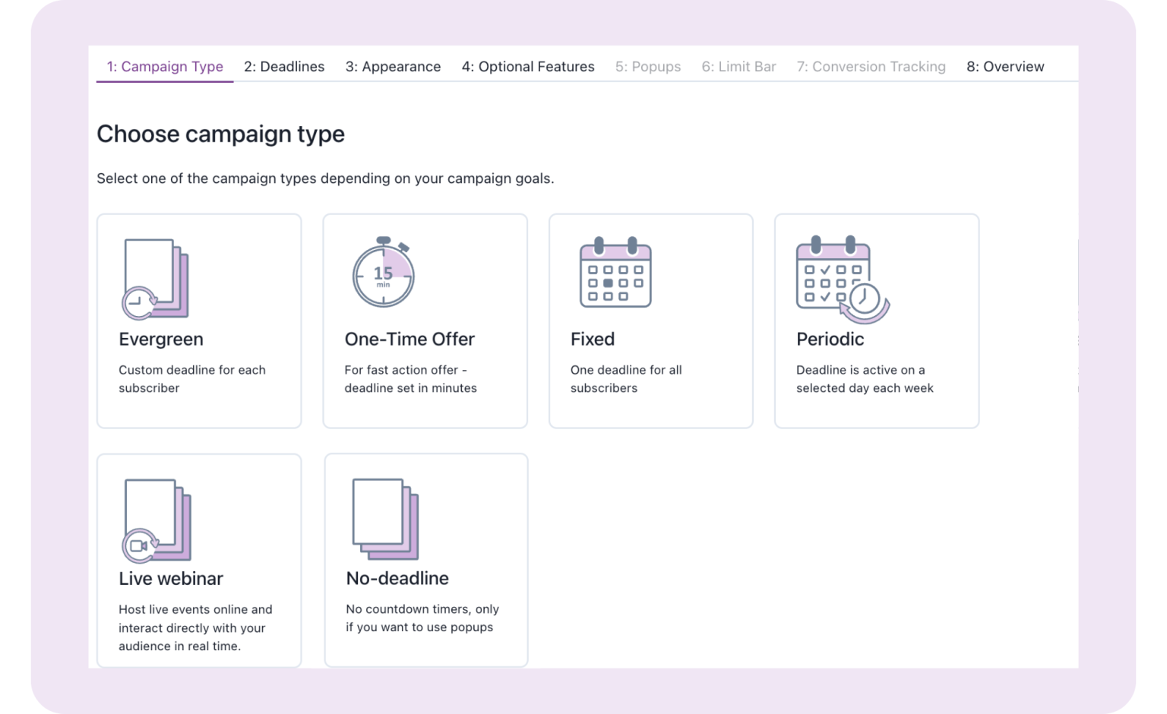The height and width of the screenshot is (714, 1167).
Task: Select the 5: Popups tab
Action: tap(648, 67)
